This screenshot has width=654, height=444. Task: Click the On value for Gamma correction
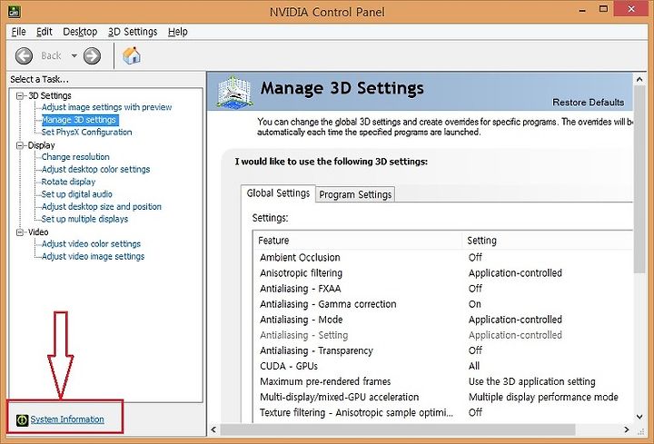pyautogui.click(x=475, y=304)
